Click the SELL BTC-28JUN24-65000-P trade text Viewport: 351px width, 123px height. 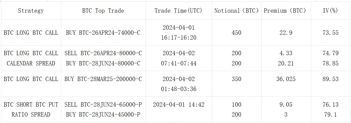click(103, 105)
